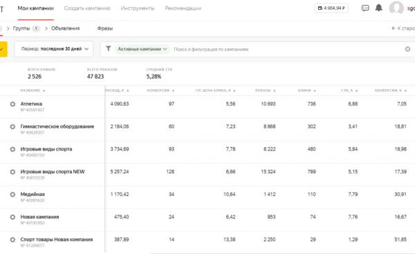This screenshot has height=254, width=415.
Task: Click Медийная spend value 1 170,42
Action: click(120, 195)
